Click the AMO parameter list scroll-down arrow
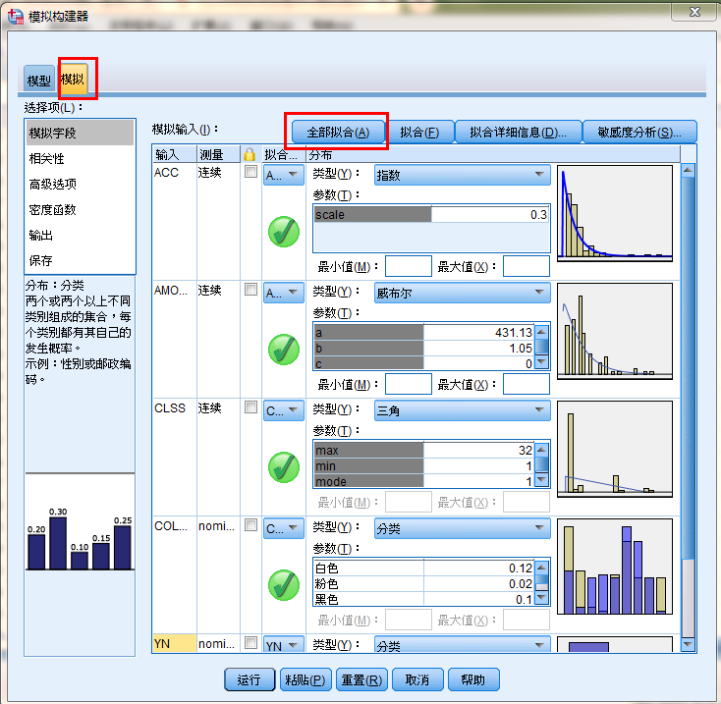The width and height of the screenshot is (721, 704). click(542, 362)
